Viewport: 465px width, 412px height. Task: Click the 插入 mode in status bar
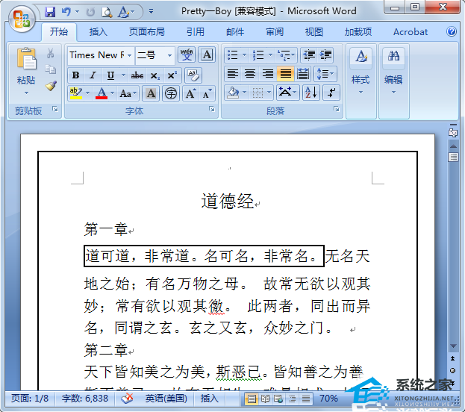pos(210,399)
